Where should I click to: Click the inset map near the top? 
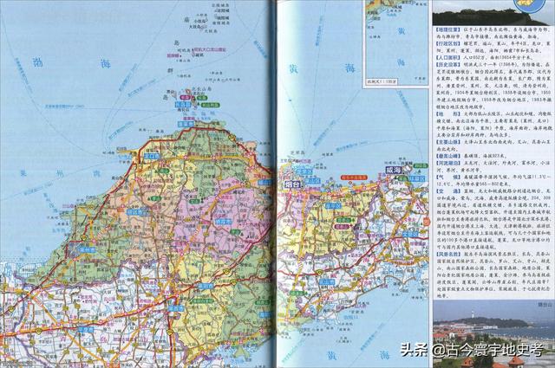click(396, 42)
